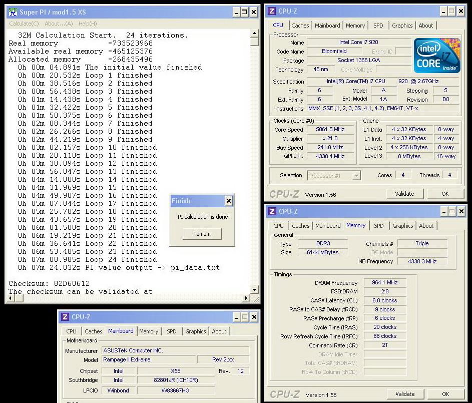Open SPD tab in top CPU-Z window
Image resolution: width=472 pixels, height=403 pixels.
click(x=378, y=26)
